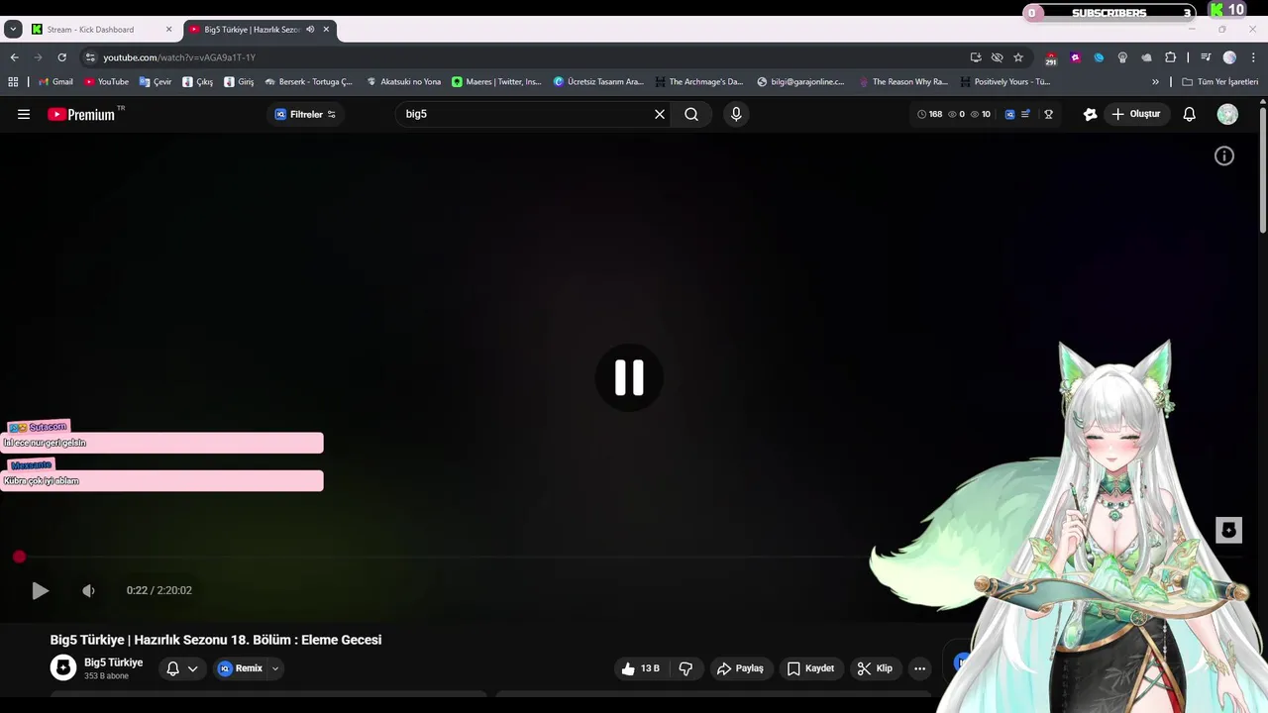The width and height of the screenshot is (1268, 713).
Task: Click Oluştur create button
Action: pos(1135,114)
